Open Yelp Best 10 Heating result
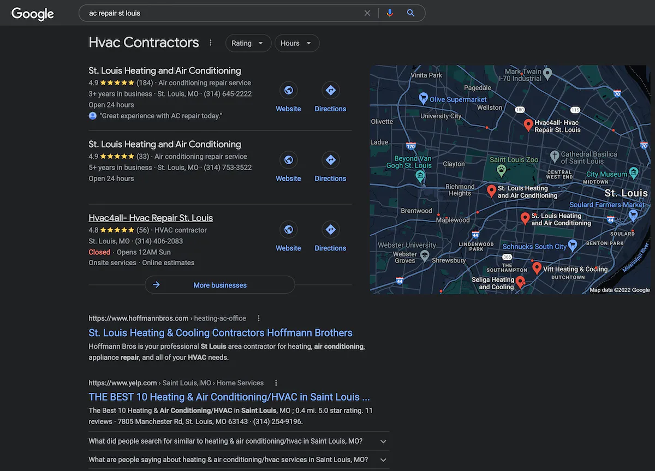This screenshot has width=655, height=471. click(x=229, y=397)
